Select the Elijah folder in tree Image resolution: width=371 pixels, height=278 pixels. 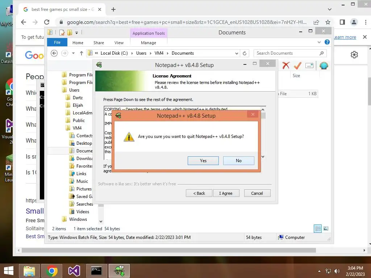tap(78, 105)
